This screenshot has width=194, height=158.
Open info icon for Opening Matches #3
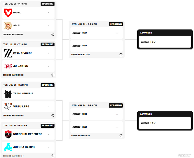(53, 115)
